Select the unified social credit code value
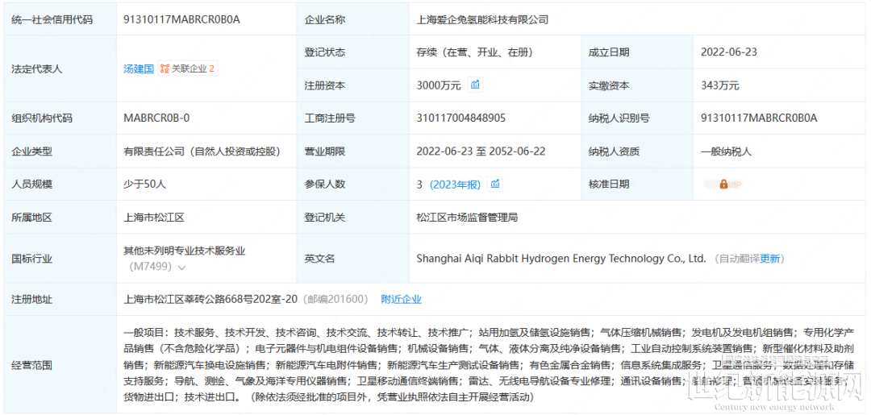Viewport: 871px width, 415px height. pos(182,19)
